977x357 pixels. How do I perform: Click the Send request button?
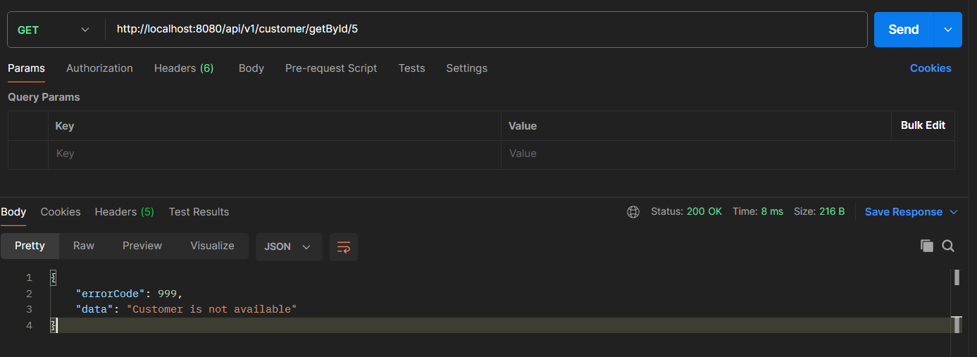pyautogui.click(x=903, y=30)
